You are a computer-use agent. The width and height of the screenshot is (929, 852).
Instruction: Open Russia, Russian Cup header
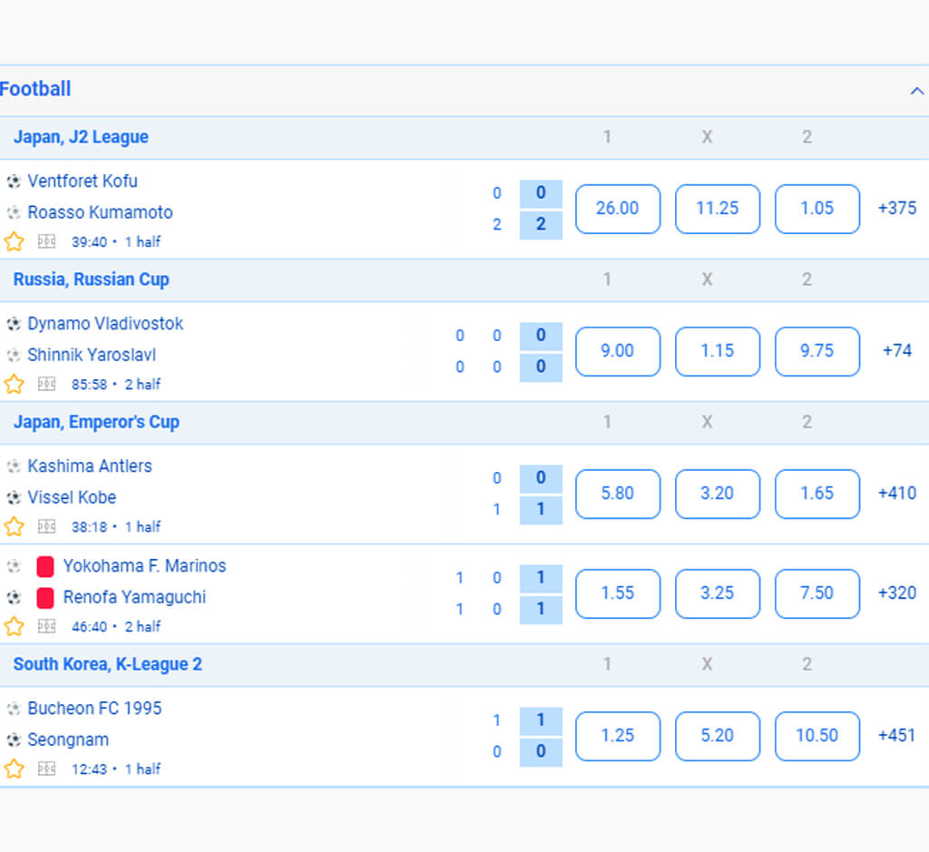click(92, 279)
